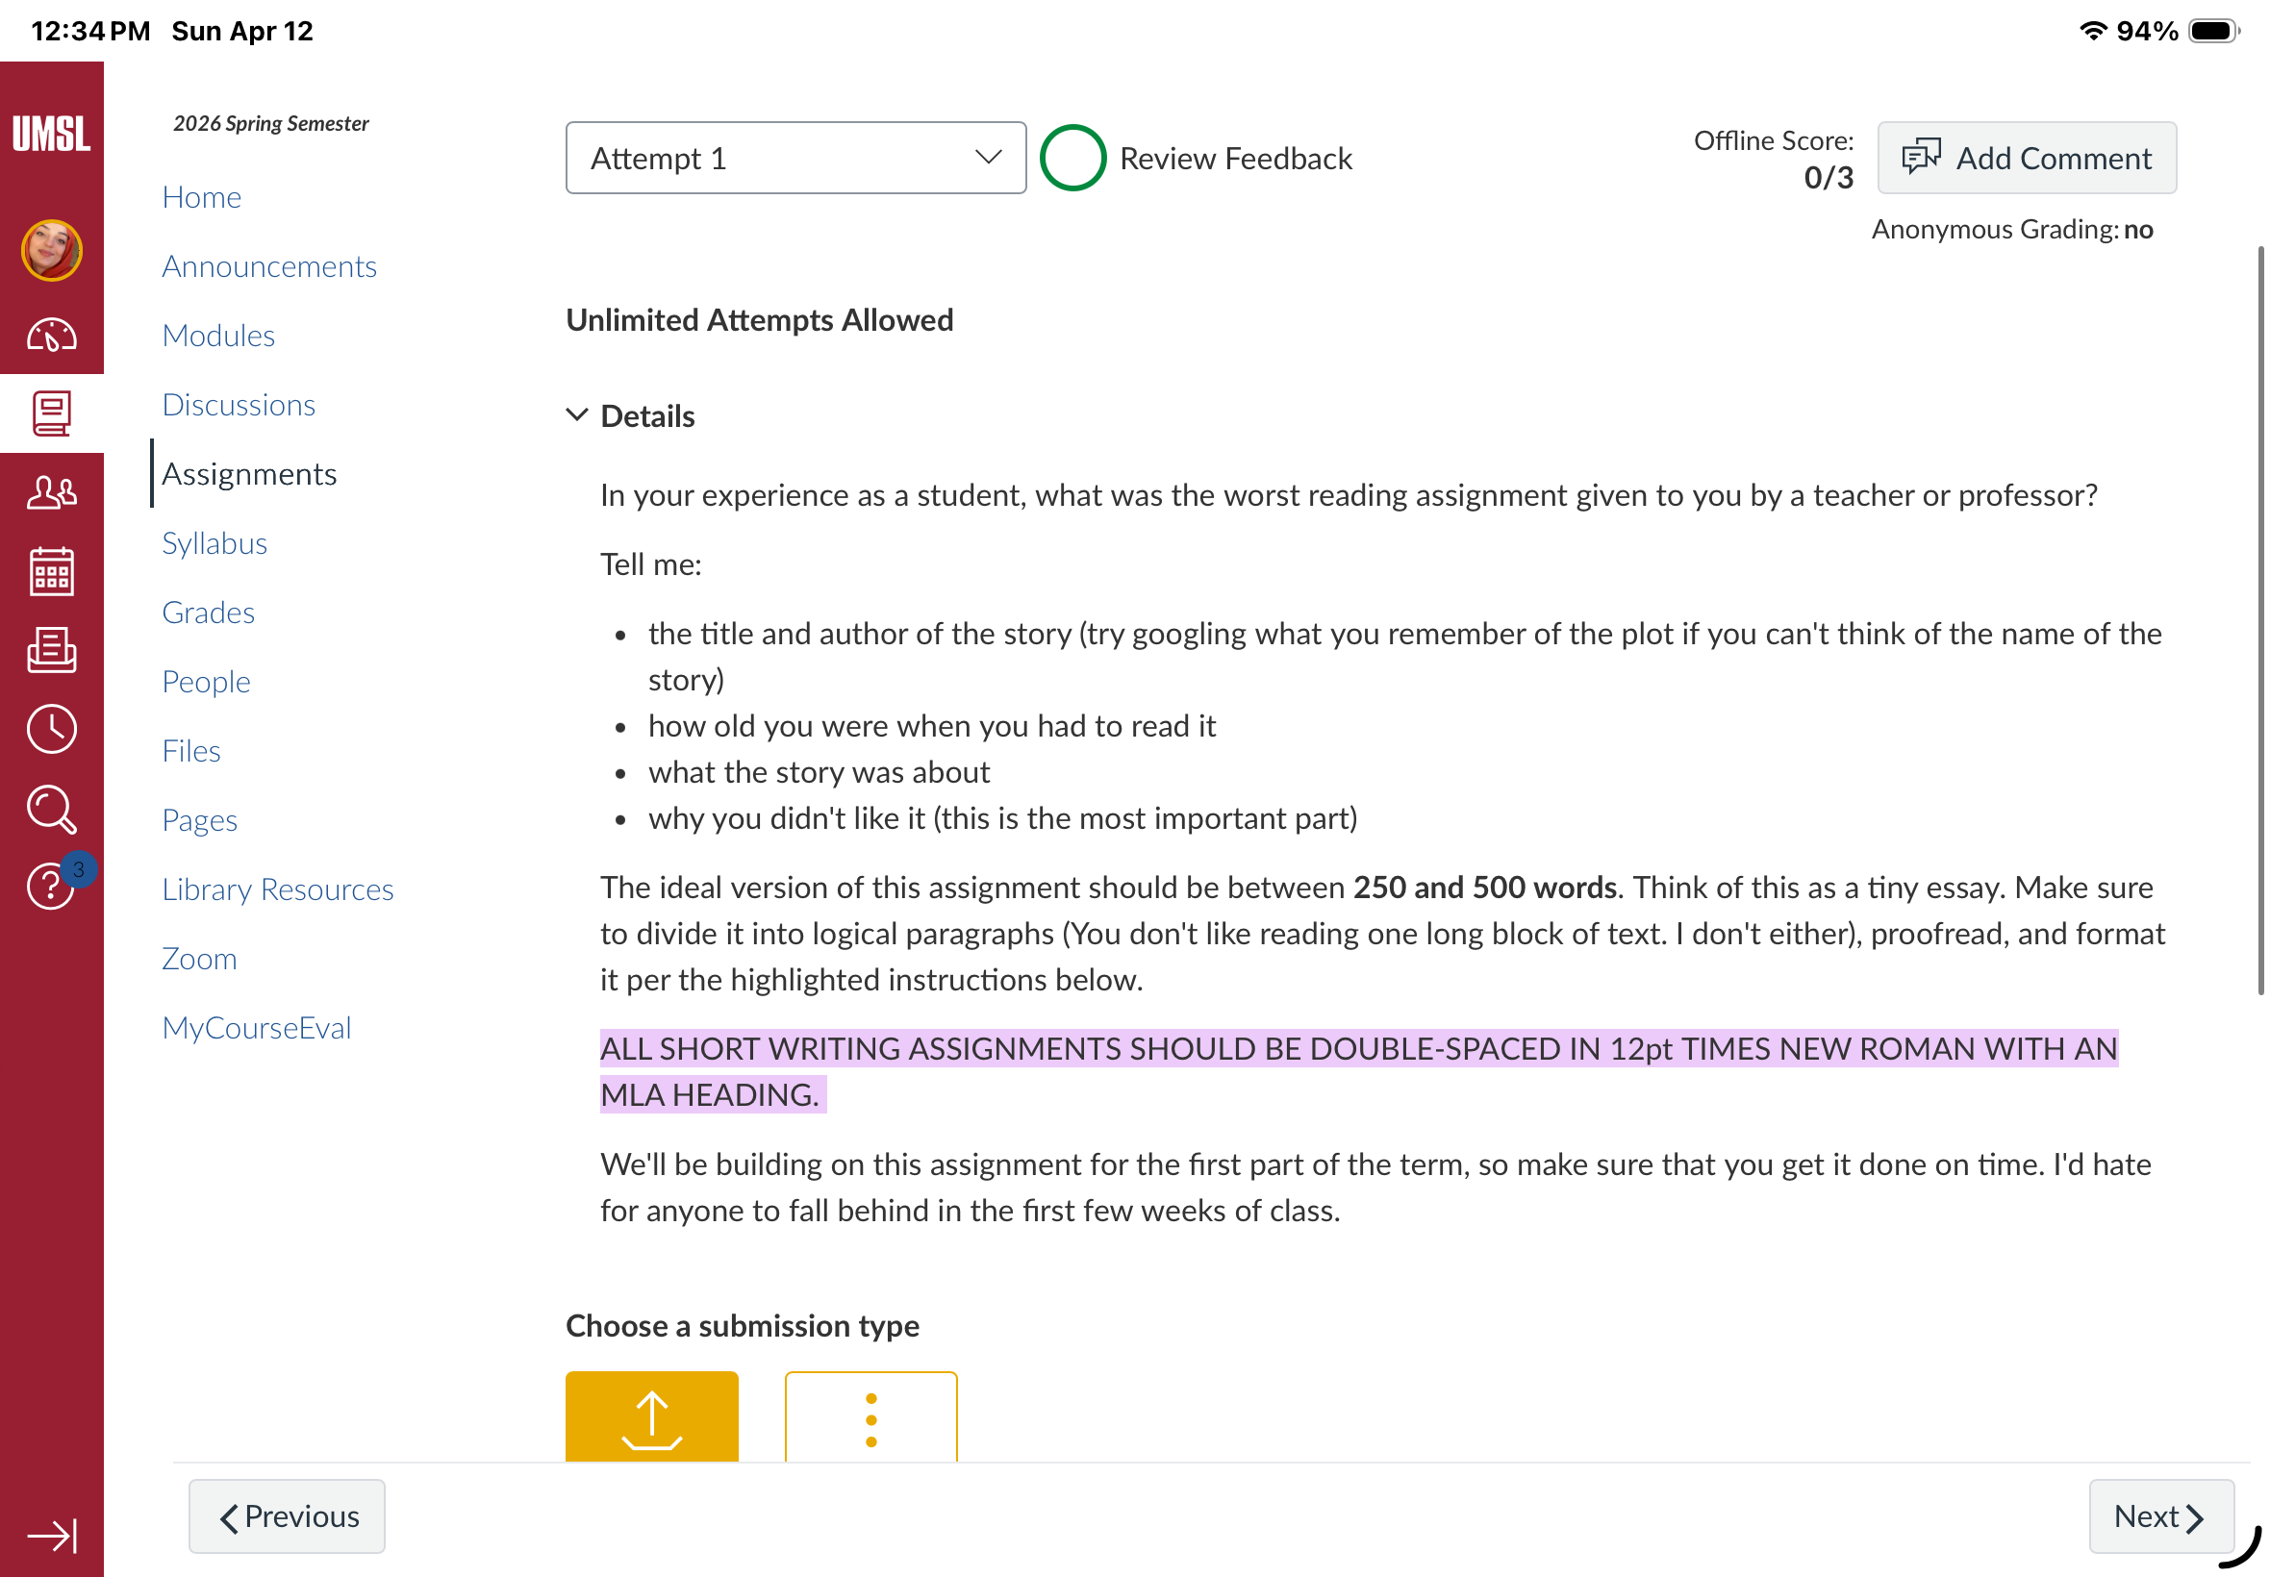Open the Dashboard speedometer icon
Screen dimensions: 2270x1577
tap(51, 335)
